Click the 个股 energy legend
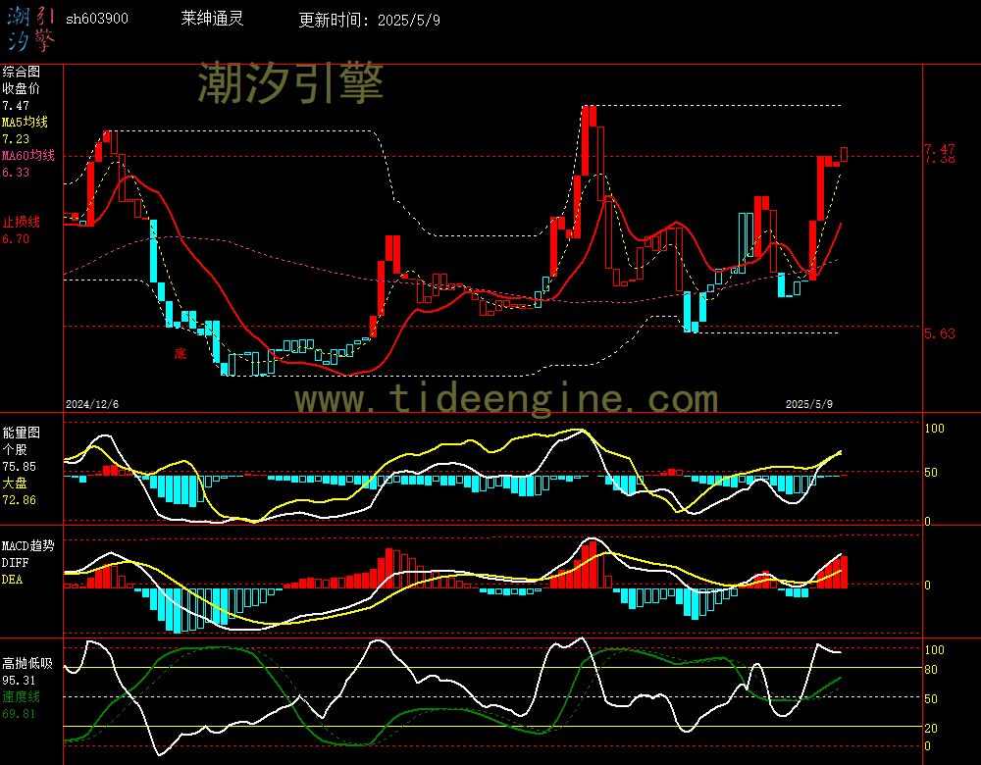 click(15, 450)
